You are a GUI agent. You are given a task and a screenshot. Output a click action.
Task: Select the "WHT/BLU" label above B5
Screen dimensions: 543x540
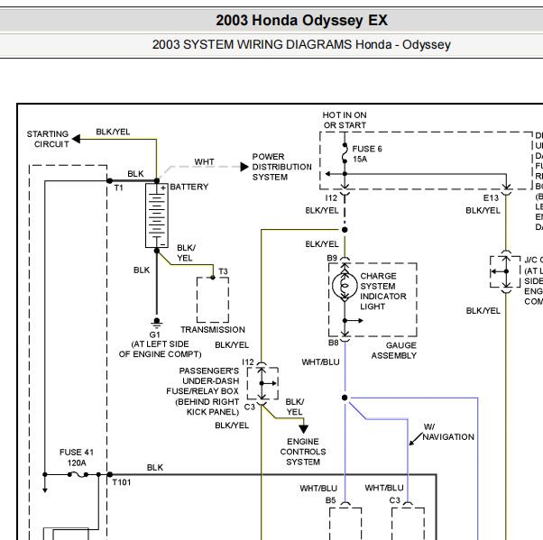[x=318, y=489]
